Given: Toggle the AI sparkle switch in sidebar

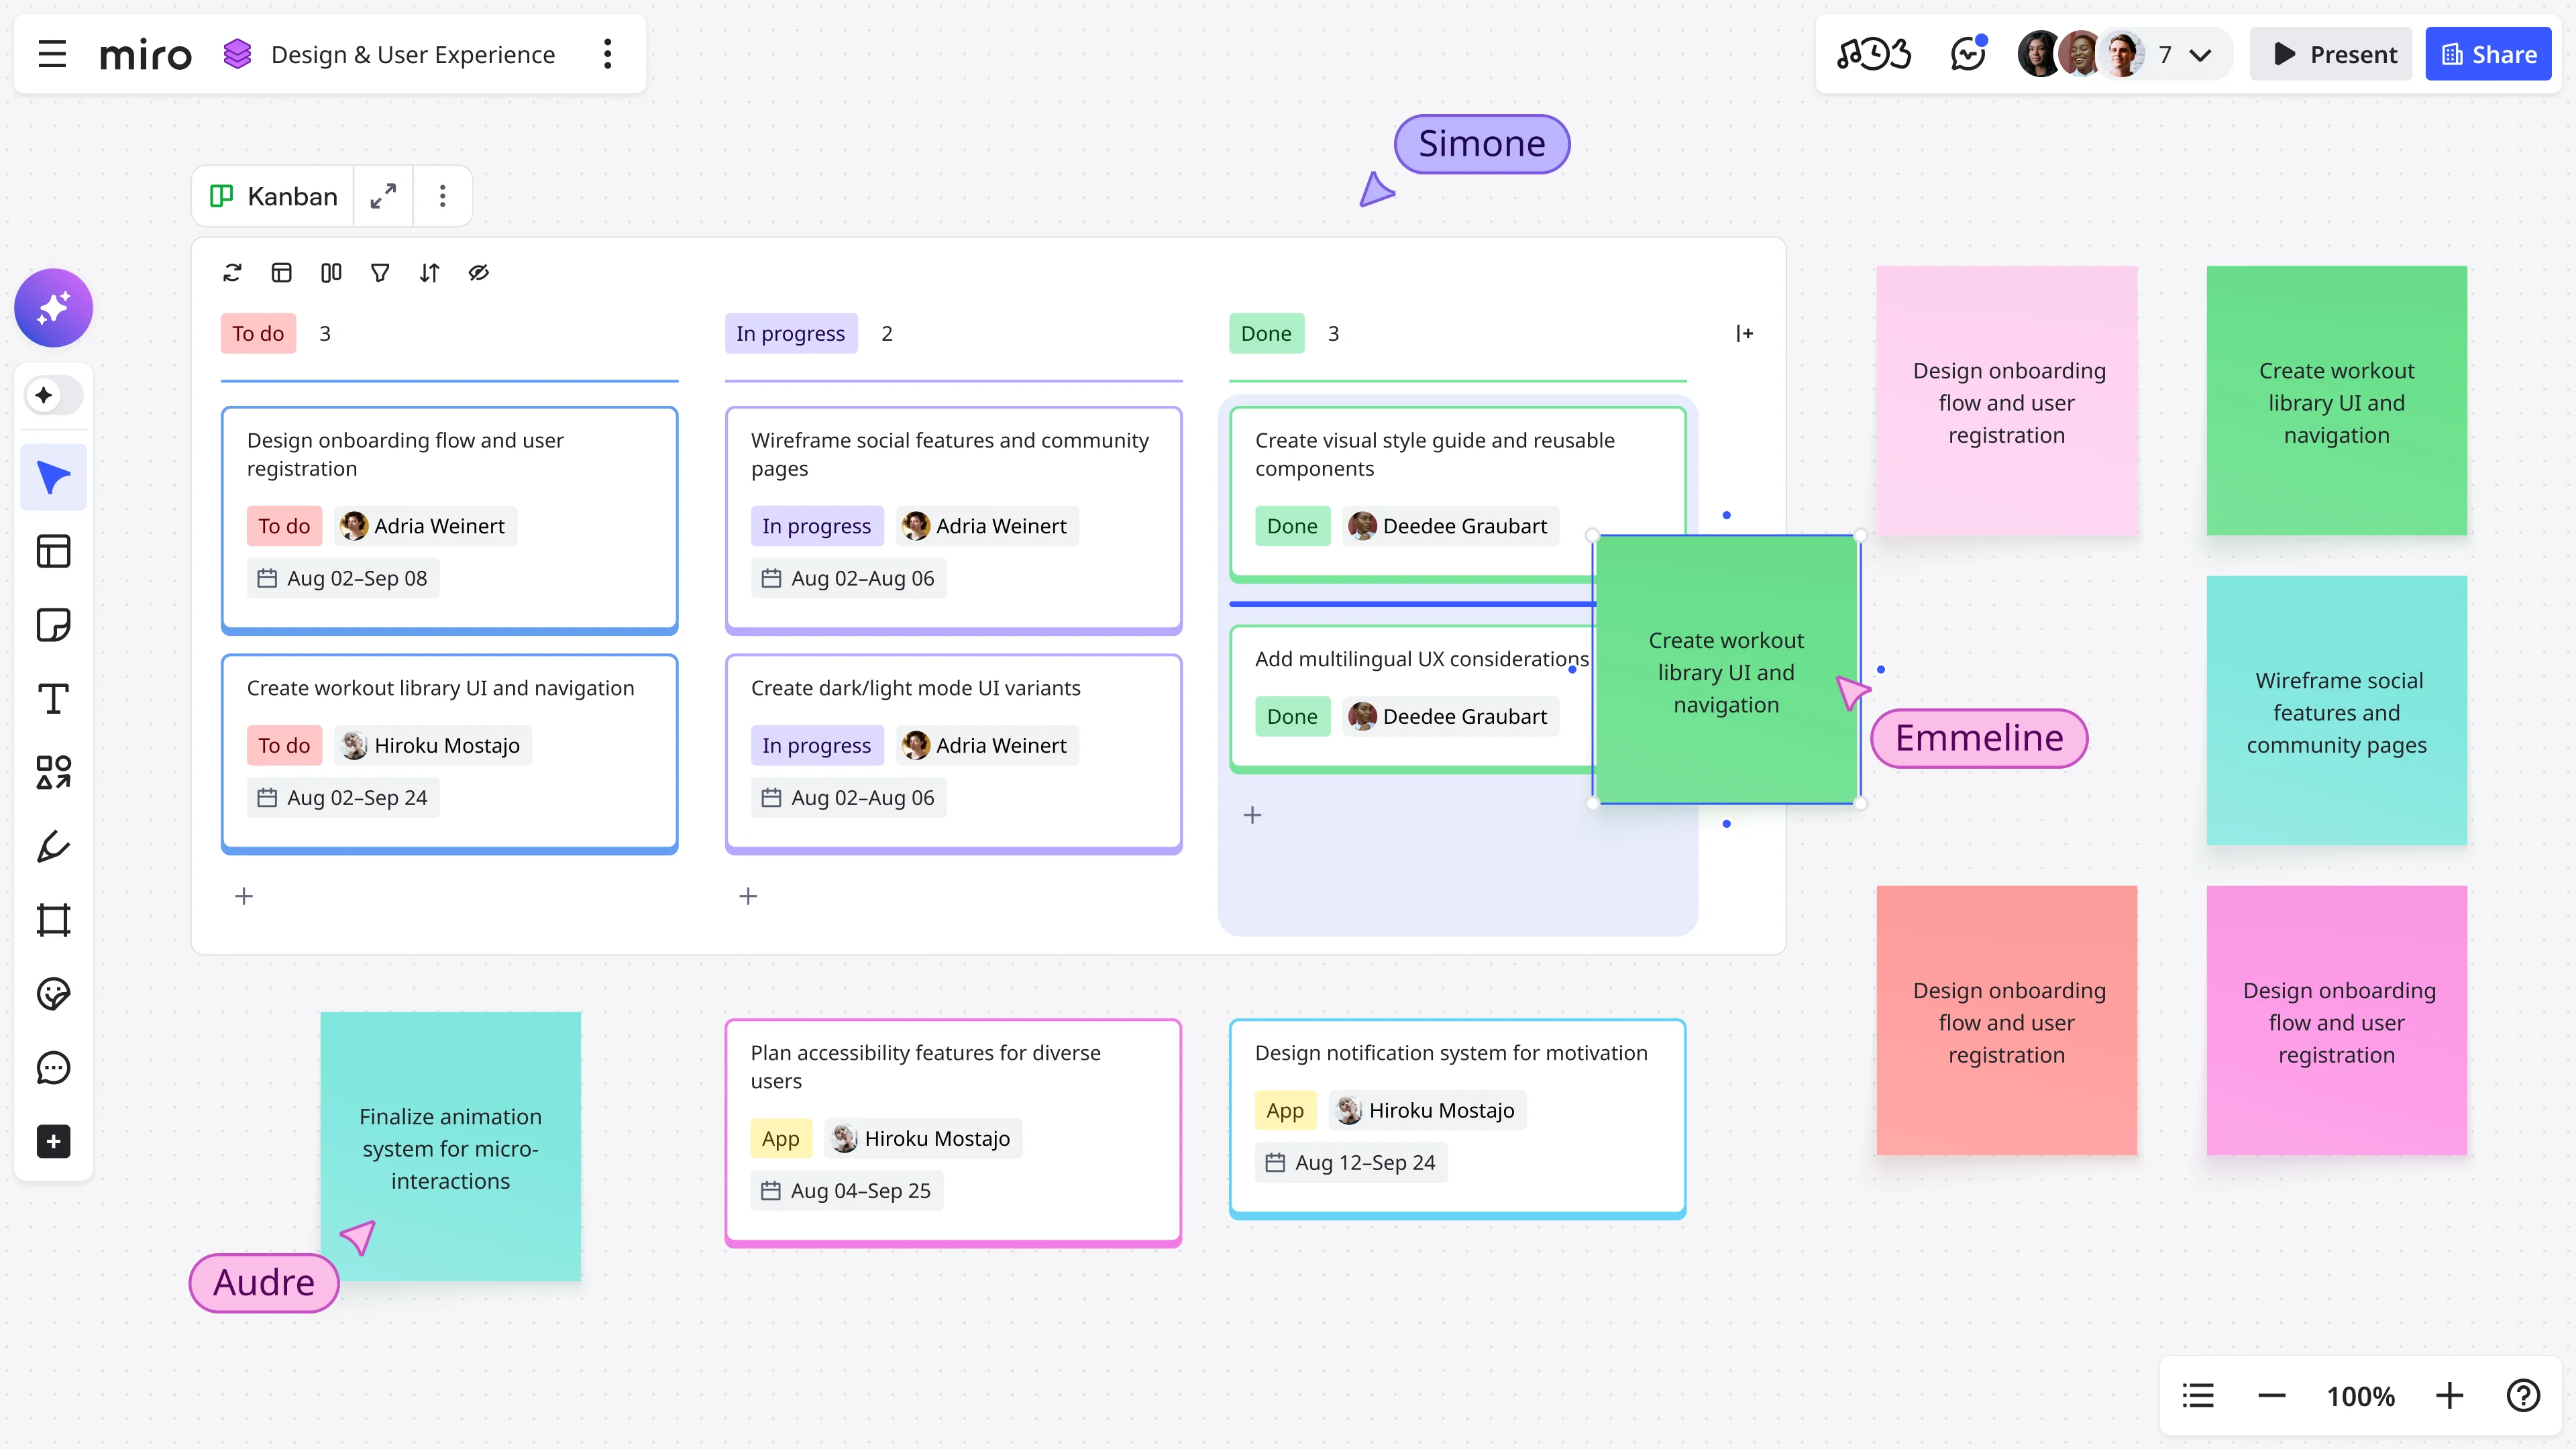Looking at the screenshot, I should pyautogui.click(x=53, y=395).
